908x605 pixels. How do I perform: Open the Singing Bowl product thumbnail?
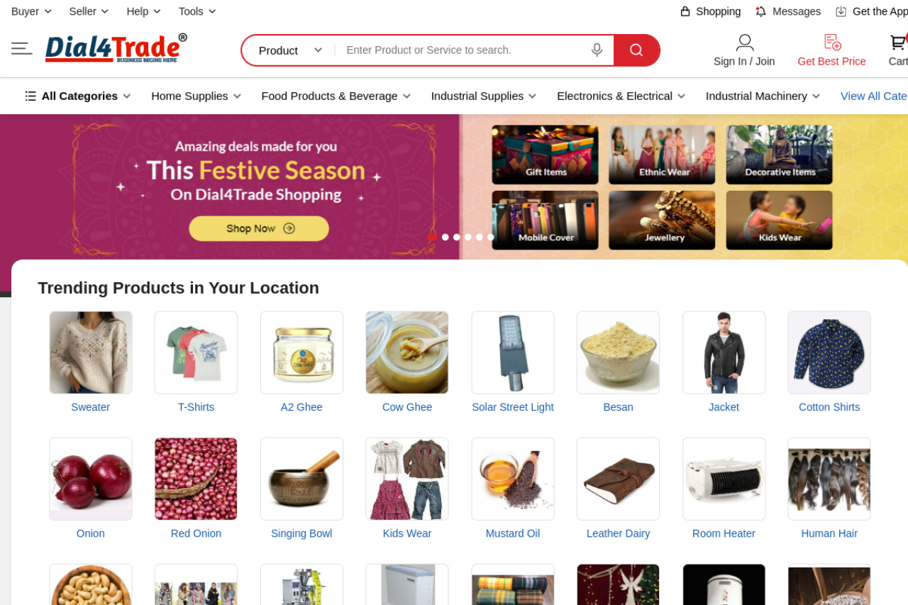[301, 479]
